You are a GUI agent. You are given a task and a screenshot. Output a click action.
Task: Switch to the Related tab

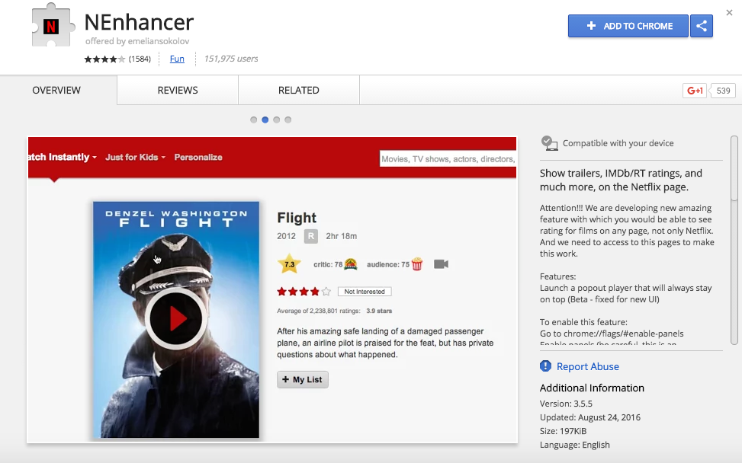[x=299, y=90]
